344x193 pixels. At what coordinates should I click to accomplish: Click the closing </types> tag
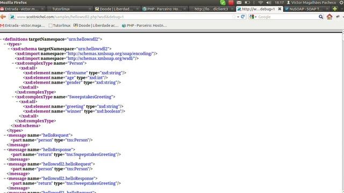[x=15, y=131]
